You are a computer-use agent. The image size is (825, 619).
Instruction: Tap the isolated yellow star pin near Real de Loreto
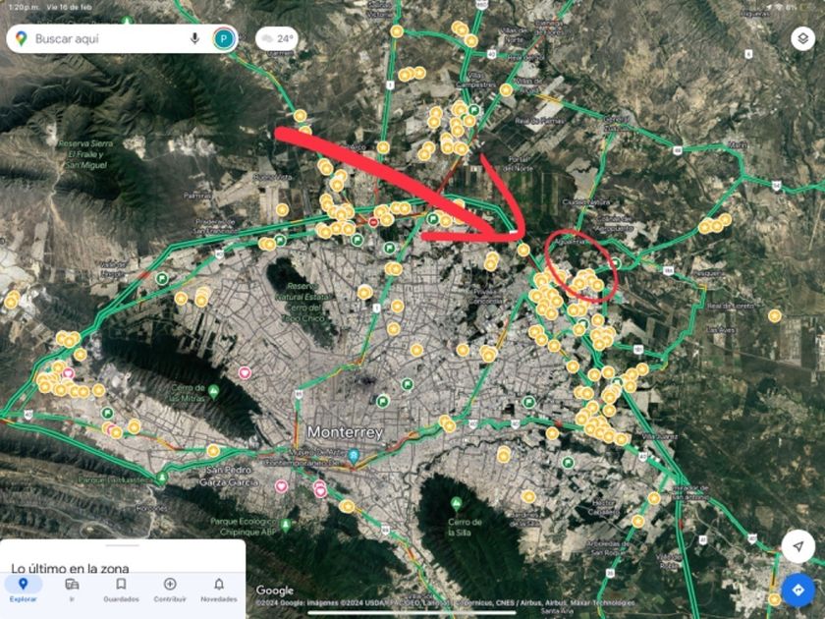click(x=775, y=315)
